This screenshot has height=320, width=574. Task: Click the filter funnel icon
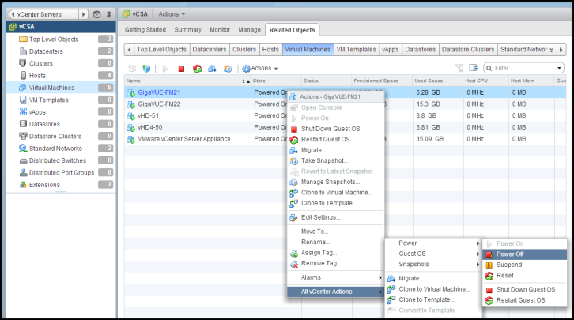pyautogui.click(x=459, y=68)
